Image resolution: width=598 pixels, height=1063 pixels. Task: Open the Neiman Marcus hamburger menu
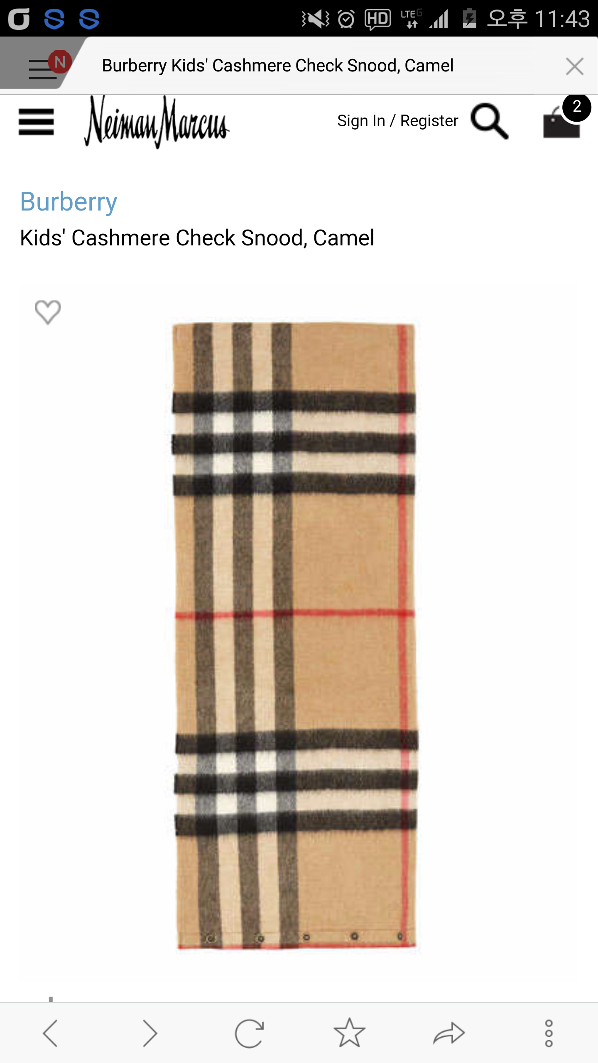(x=37, y=122)
